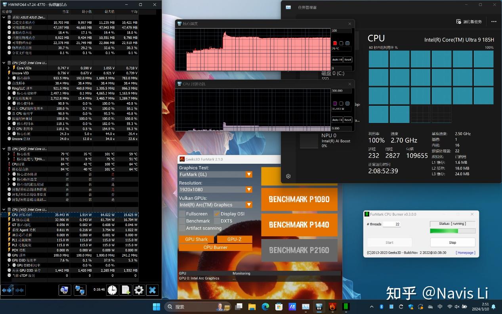Enable FurMark Artifact scanning checkbox
Viewport: 502px width, 314px height.
click(182, 228)
